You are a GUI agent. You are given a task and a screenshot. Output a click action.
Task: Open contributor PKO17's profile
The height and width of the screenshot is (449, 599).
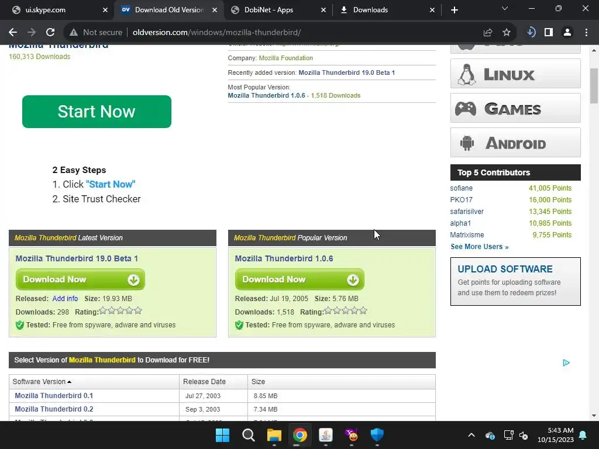(x=461, y=200)
